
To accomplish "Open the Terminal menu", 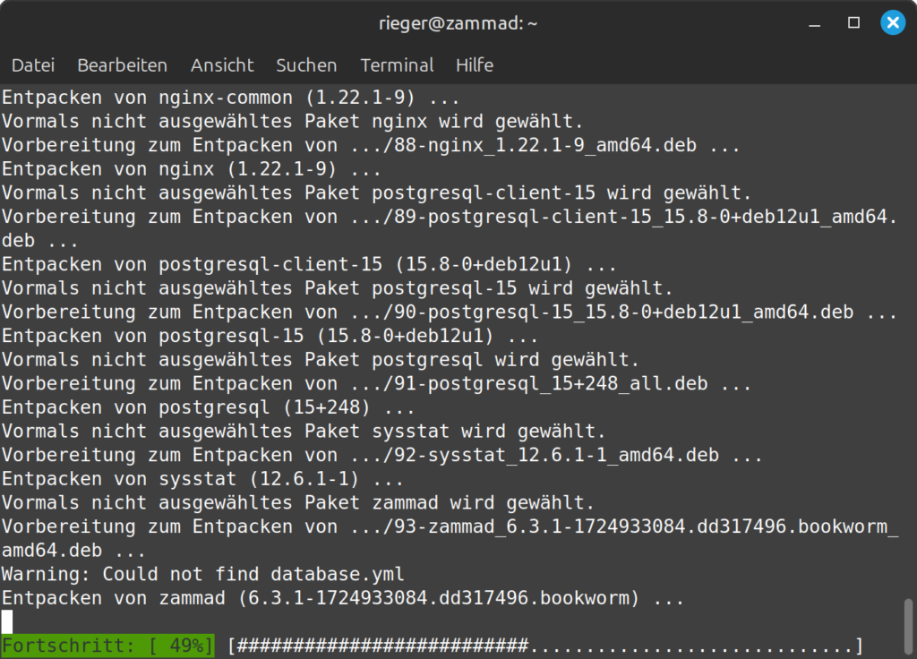I will coord(397,64).
